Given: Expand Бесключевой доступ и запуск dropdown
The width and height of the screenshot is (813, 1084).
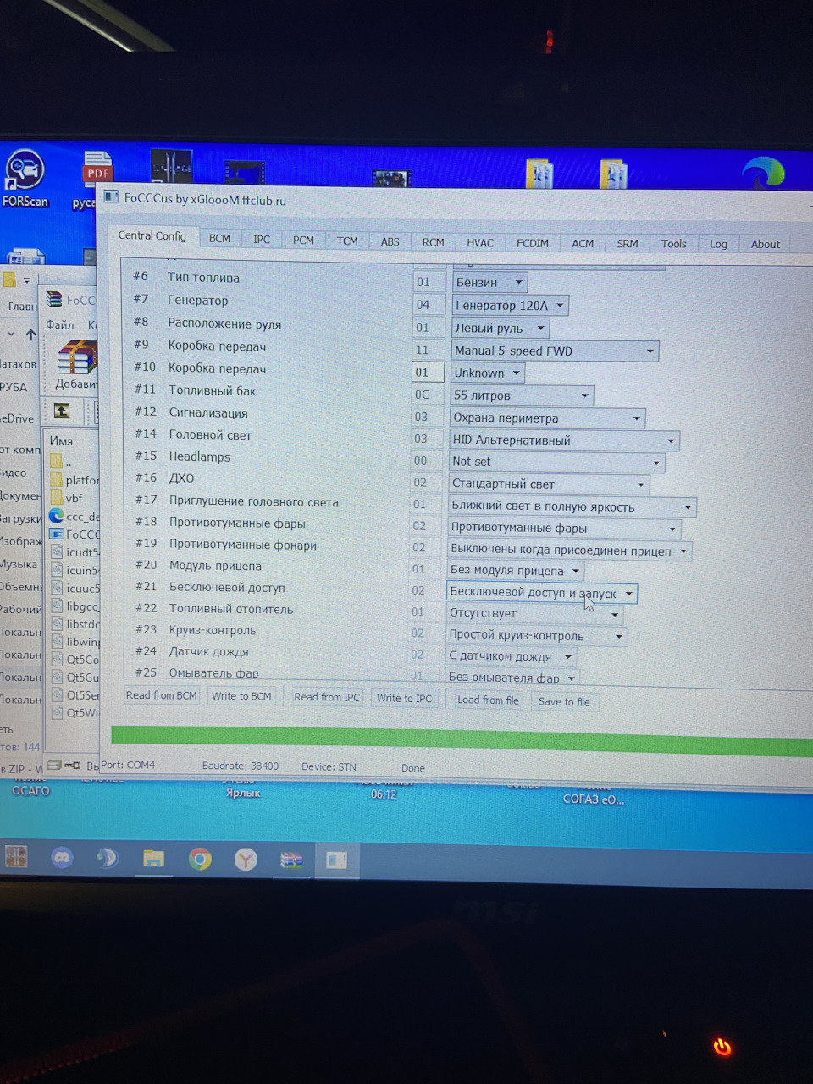Looking at the screenshot, I should click(542, 593).
